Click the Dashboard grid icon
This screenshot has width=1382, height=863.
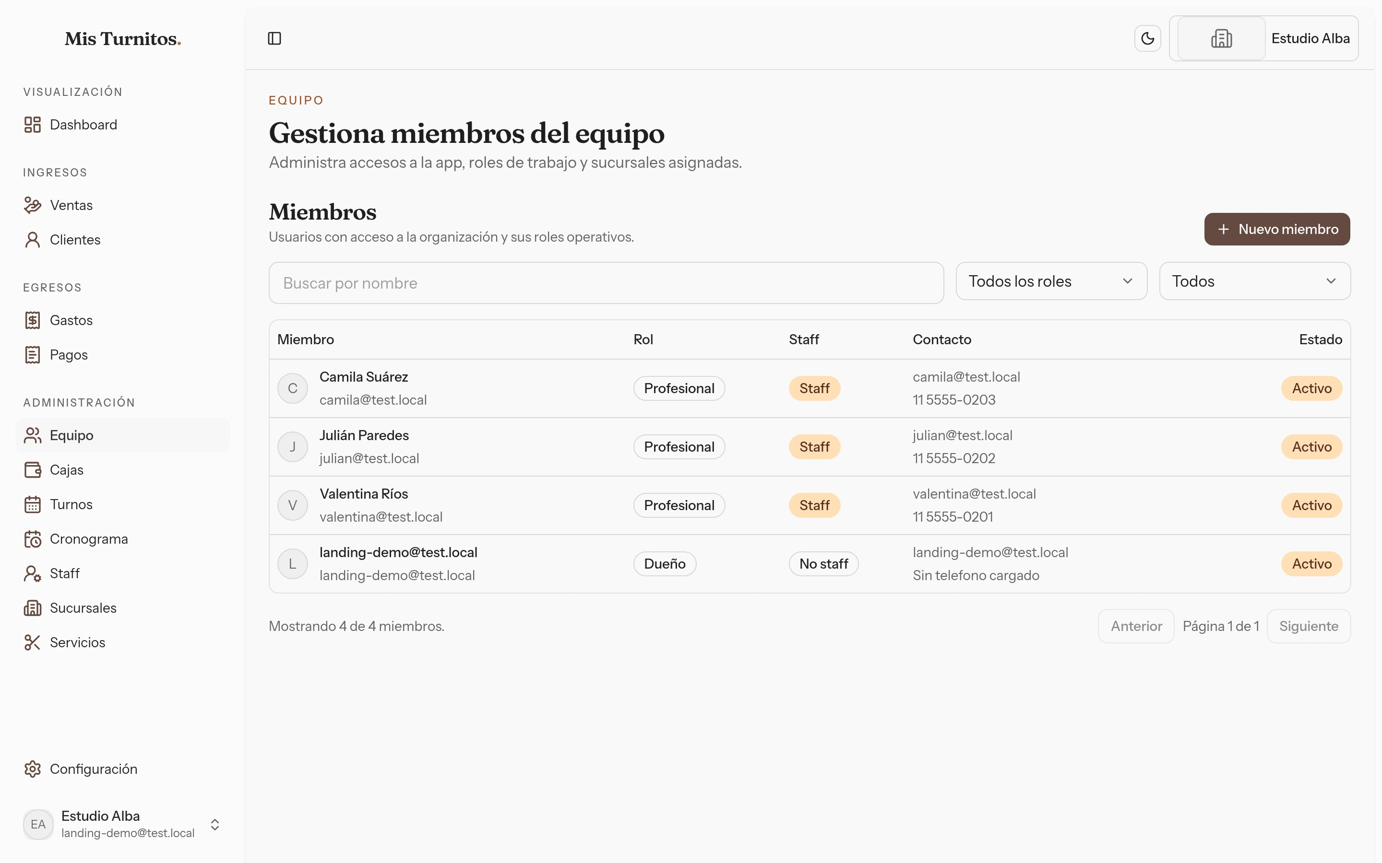33,125
